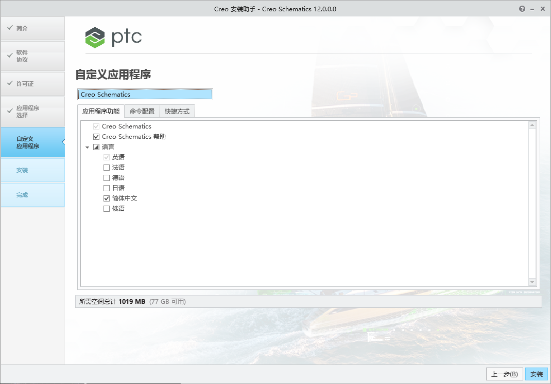Switch to the 应用程序功能 tab
551x384 pixels.
pyautogui.click(x=101, y=112)
